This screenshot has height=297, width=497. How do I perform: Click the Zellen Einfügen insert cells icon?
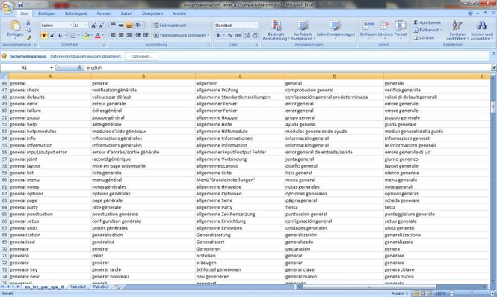[368, 25]
